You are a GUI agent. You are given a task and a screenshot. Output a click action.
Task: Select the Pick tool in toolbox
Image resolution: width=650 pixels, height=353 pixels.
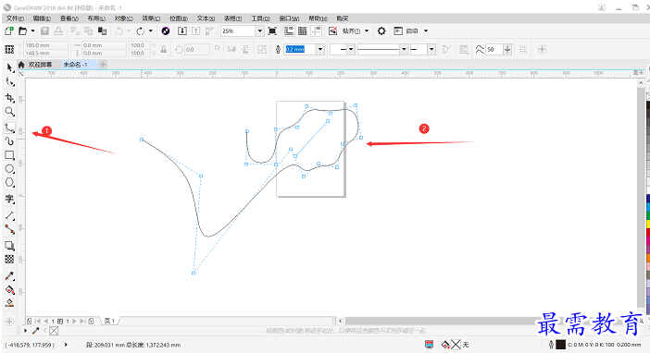[9, 67]
